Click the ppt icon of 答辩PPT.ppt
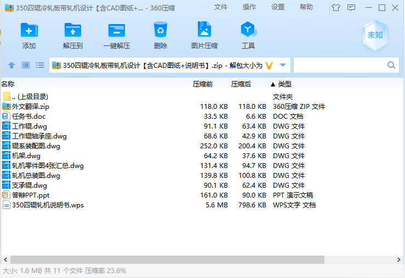This screenshot has width=405, height=278. coord(6,195)
